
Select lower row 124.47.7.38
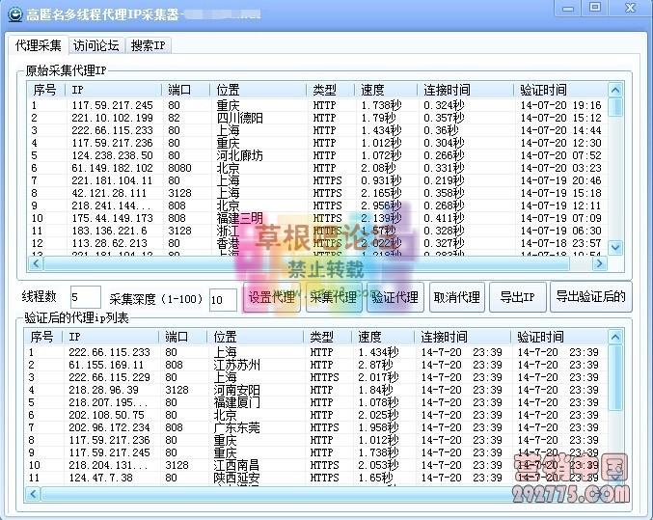[x=316, y=478]
